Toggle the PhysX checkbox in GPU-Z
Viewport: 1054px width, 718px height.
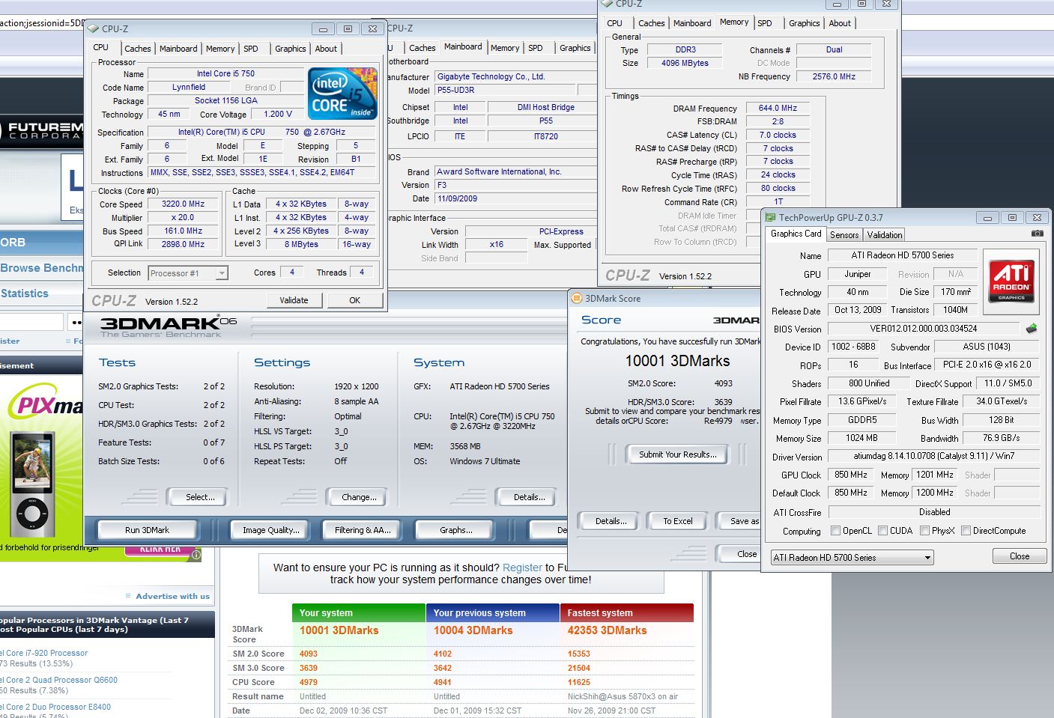tap(924, 531)
